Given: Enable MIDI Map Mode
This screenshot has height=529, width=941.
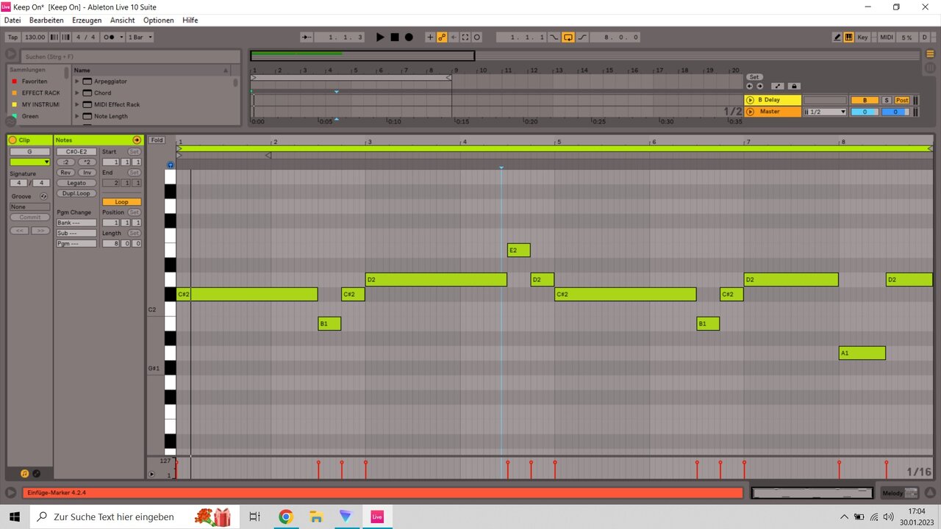Looking at the screenshot, I should tap(887, 37).
